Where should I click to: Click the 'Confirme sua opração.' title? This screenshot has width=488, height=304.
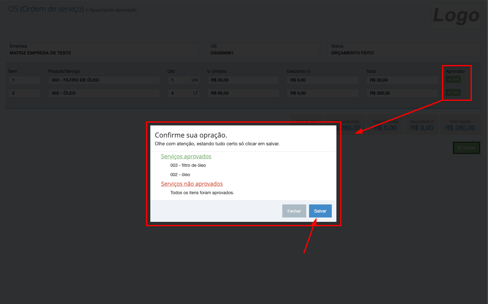tap(191, 135)
